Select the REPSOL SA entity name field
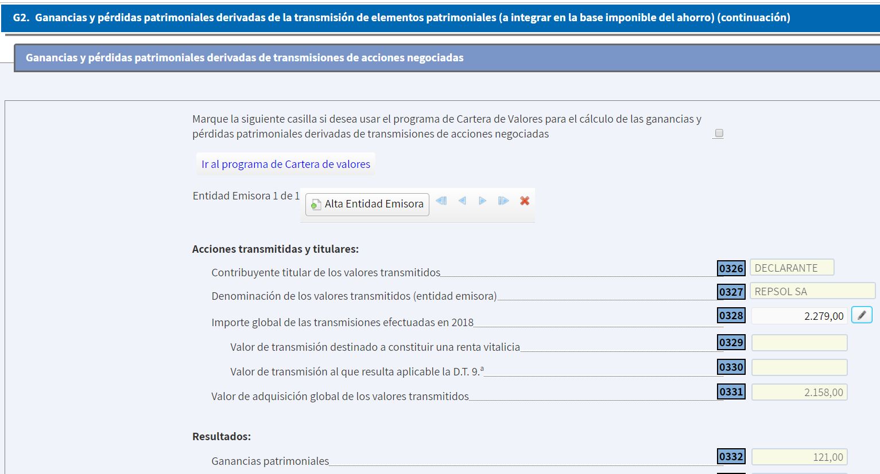Viewport: 880px width, 474px height. tap(812, 291)
